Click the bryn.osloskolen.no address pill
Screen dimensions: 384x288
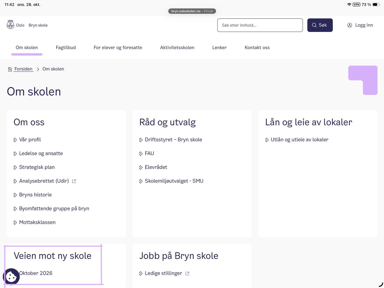click(192, 11)
